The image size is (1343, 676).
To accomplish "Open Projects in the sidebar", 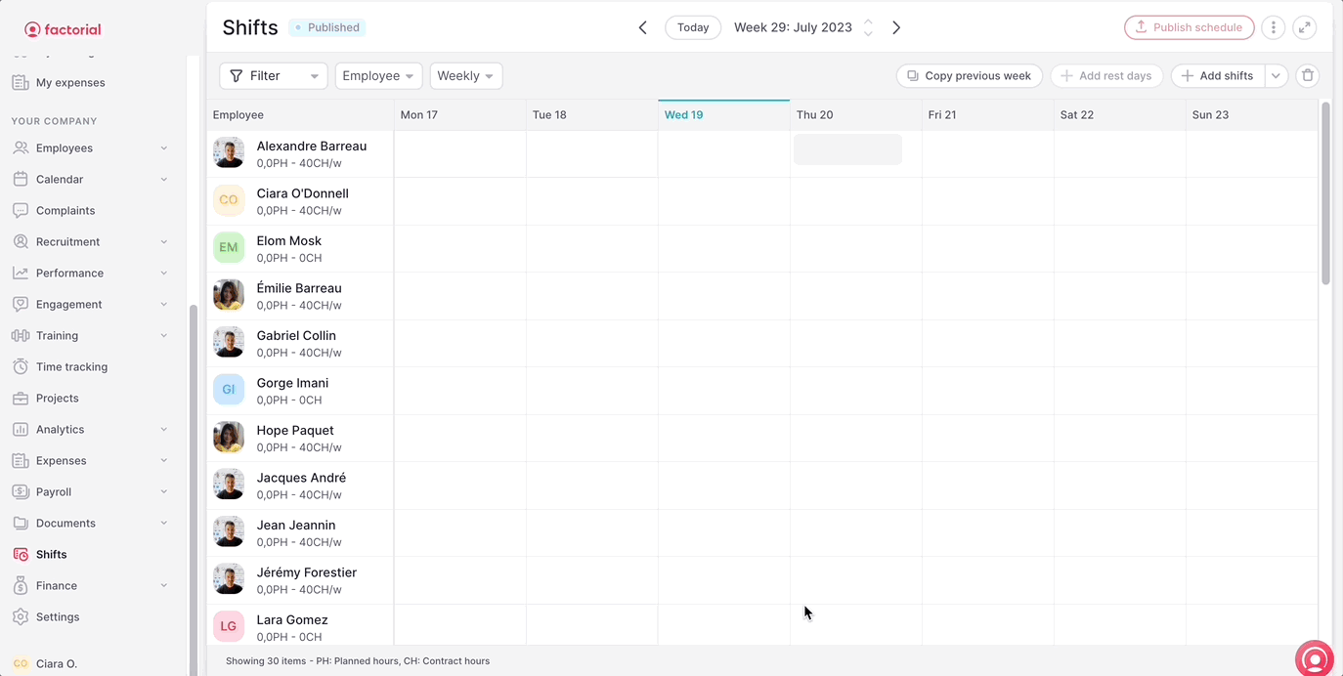I will 57,399.
